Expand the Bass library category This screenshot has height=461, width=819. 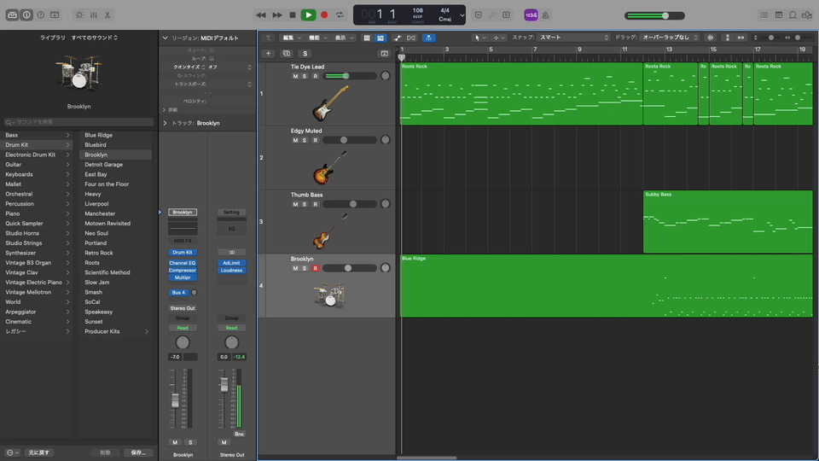pos(67,135)
